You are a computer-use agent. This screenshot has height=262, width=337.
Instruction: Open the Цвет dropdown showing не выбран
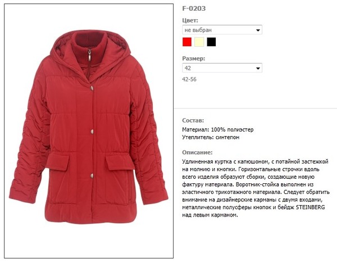222,30
